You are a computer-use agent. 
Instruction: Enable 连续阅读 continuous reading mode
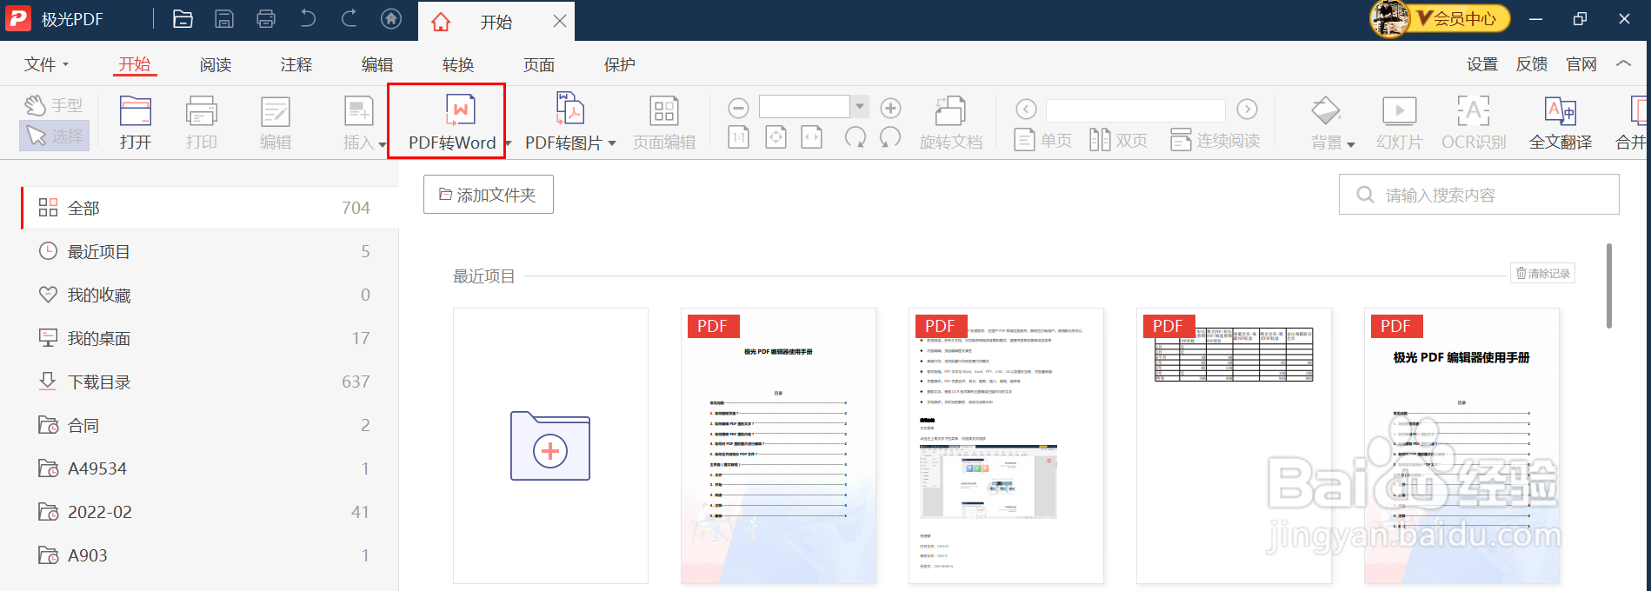point(1215,140)
